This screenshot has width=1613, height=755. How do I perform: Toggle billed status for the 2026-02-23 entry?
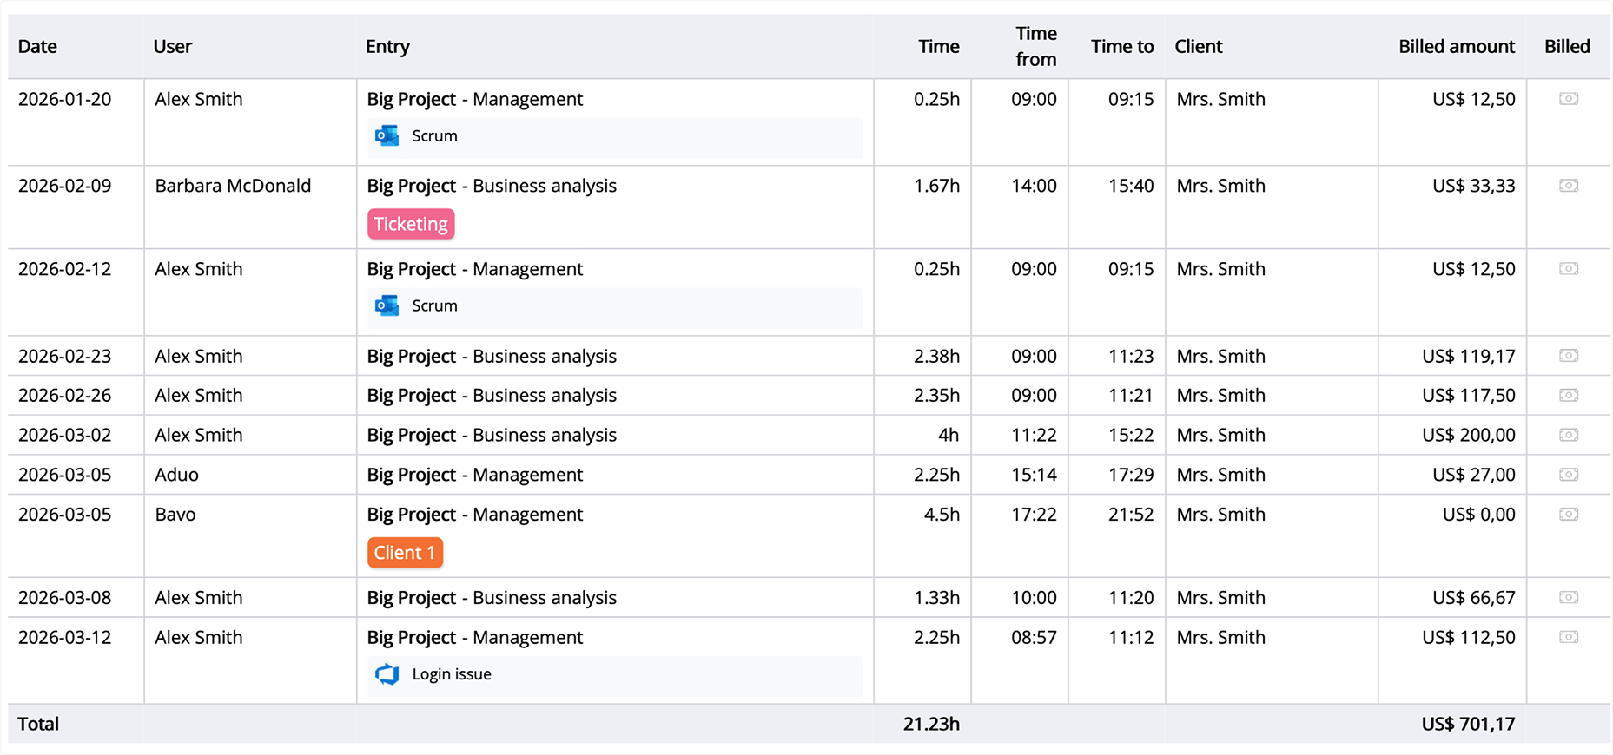point(1568,356)
